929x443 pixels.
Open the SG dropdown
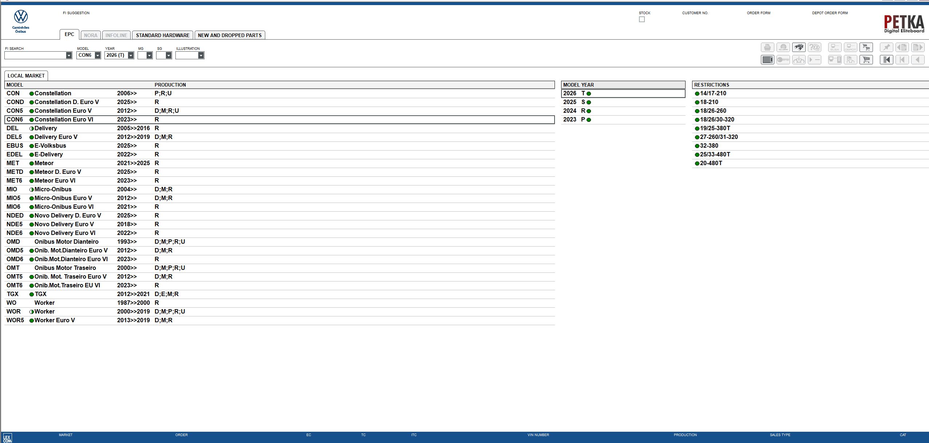tap(168, 55)
